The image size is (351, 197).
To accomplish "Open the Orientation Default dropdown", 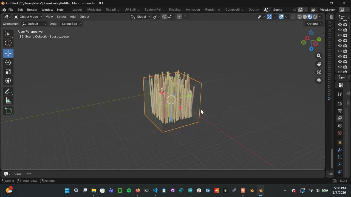I will (x=34, y=24).
